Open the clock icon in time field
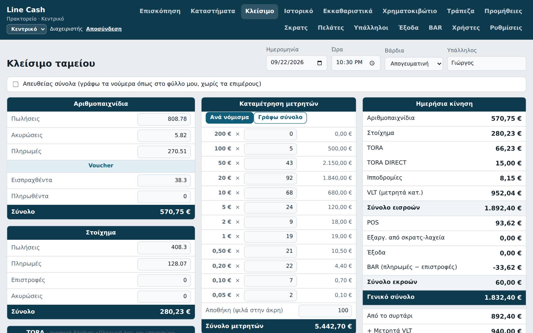 tap(372, 63)
